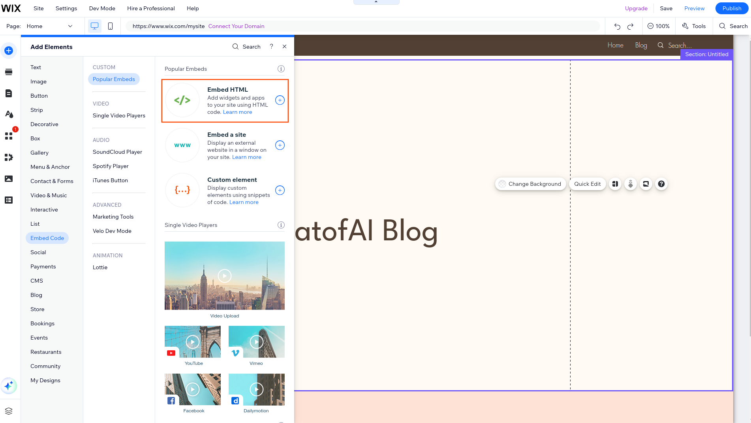751x423 pixels.
Task: Click the Vimeo video player thumbnail
Action: click(x=257, y=342)
